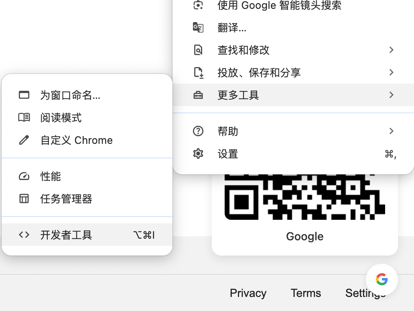Open the Privacy link in footer
This screenshot has width=414, height=311.
(248, 293)
